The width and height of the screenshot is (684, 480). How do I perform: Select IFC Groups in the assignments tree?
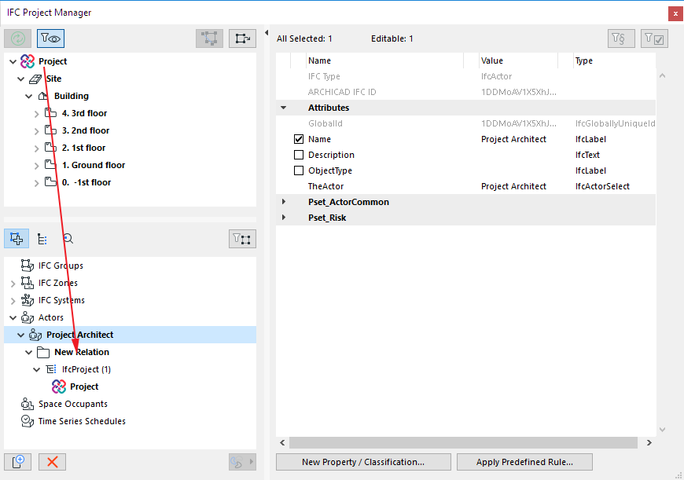[61, 266]
